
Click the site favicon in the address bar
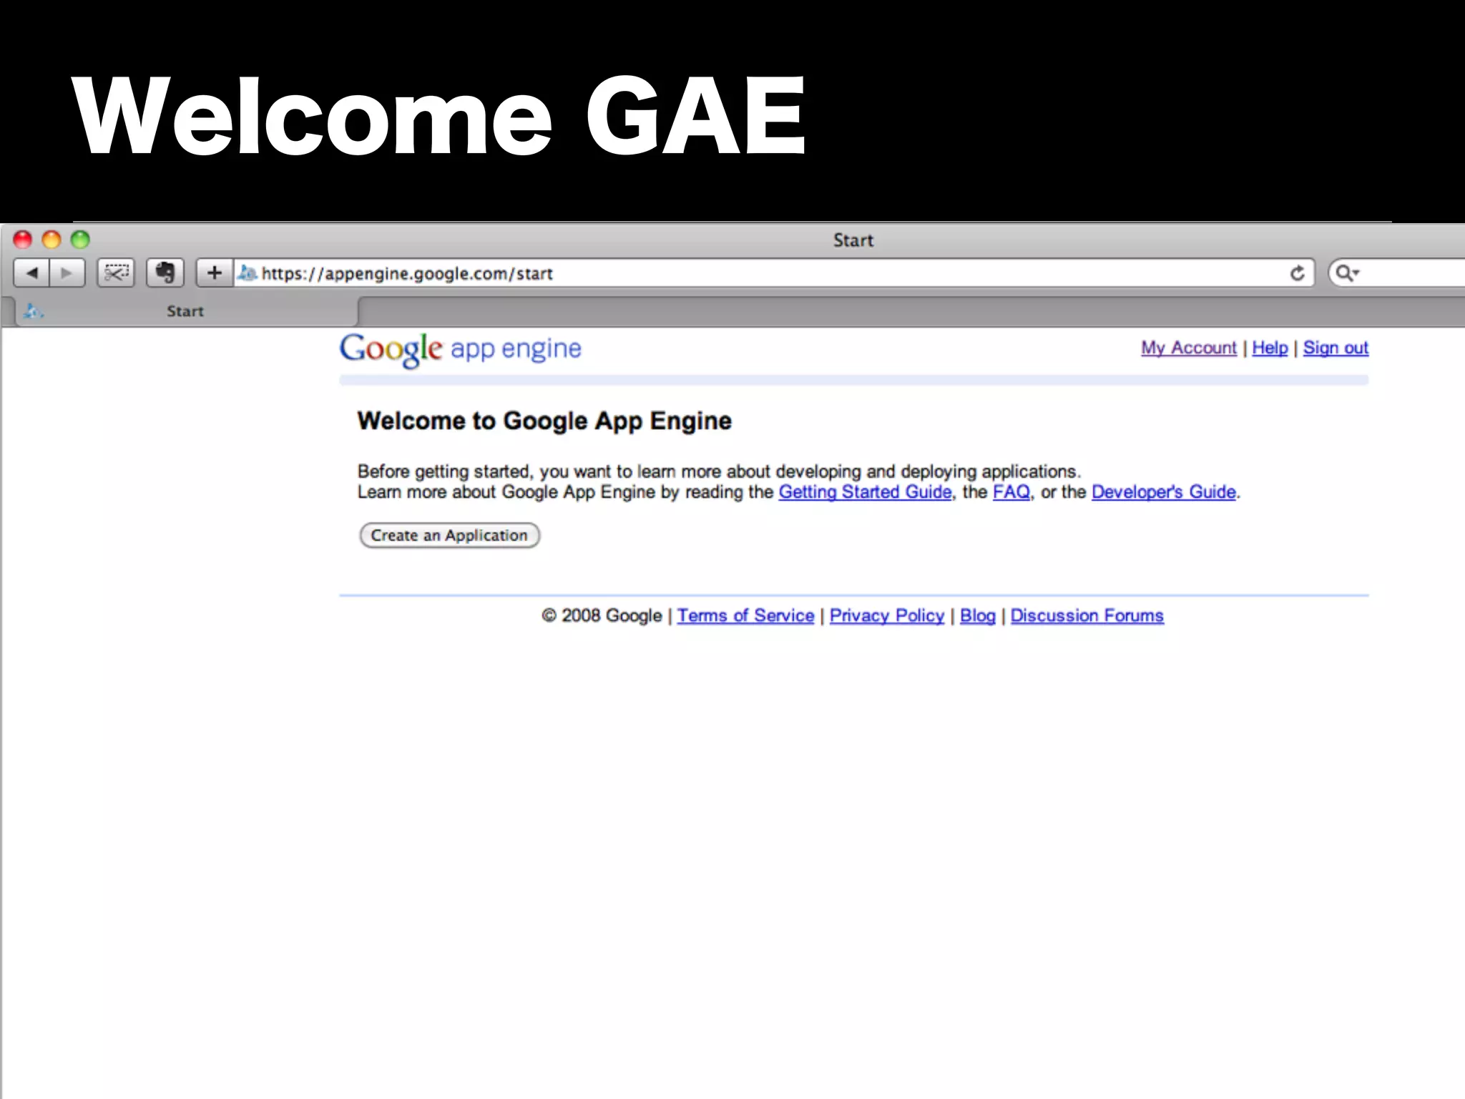(x=248, y=273)
